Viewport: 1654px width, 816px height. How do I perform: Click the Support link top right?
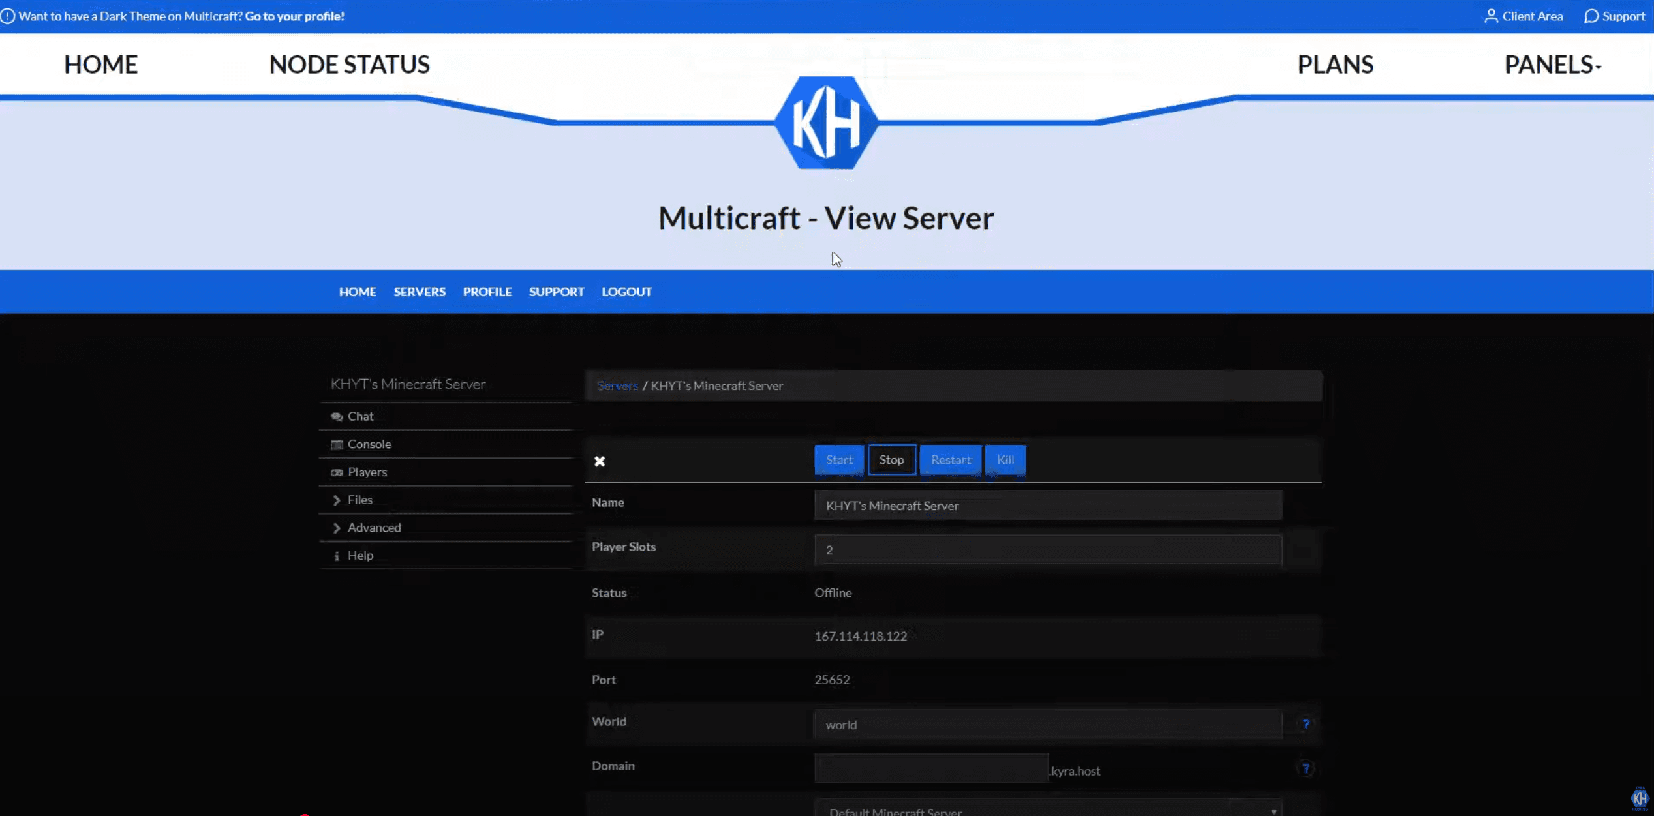point(1623,16)
